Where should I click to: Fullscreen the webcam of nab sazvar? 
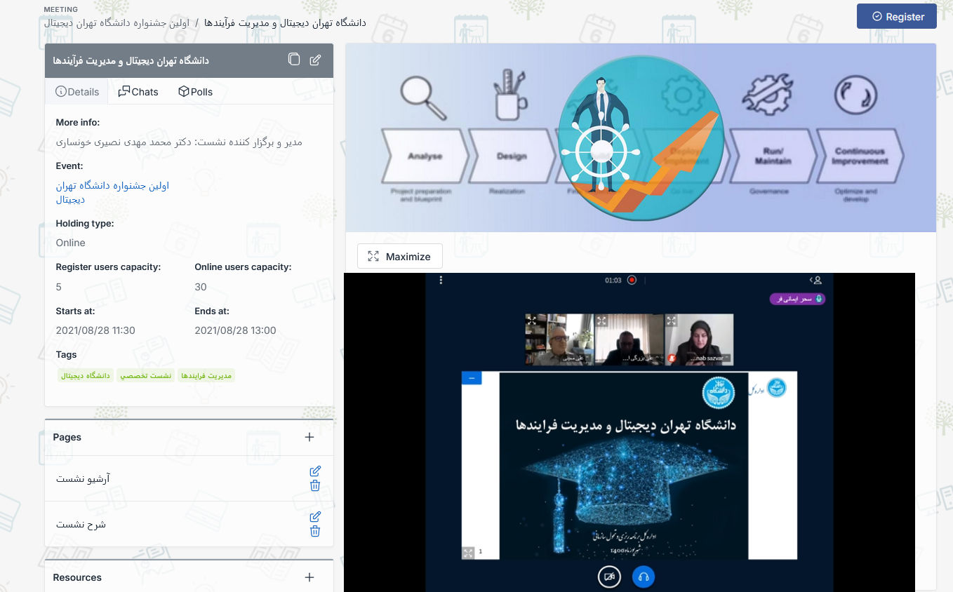[672, 321]
